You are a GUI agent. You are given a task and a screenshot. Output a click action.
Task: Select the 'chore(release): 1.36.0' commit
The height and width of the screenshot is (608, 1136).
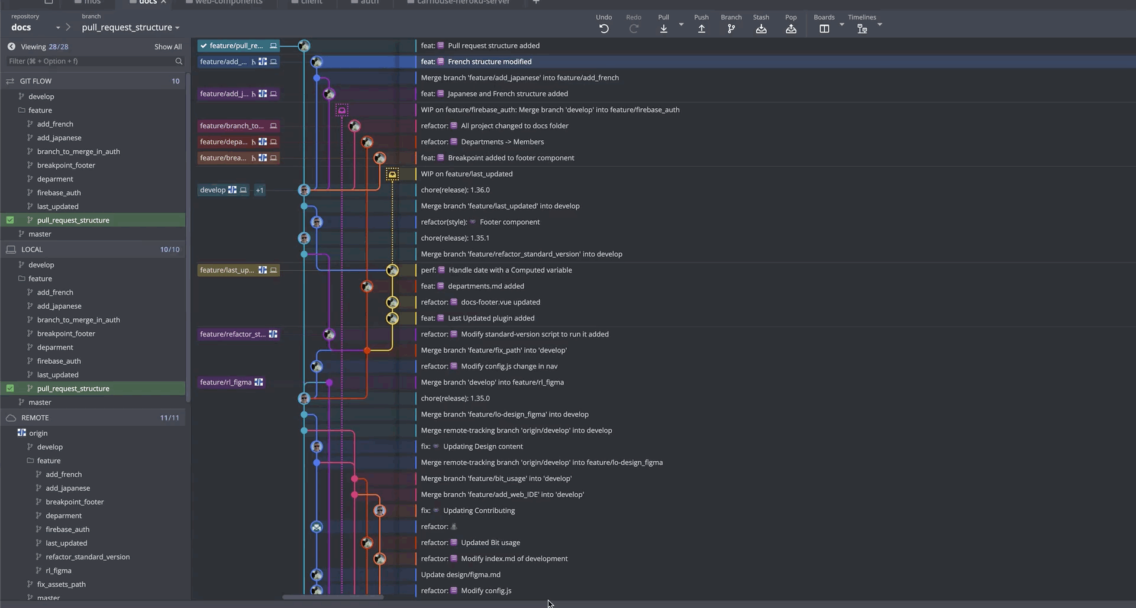(455, 190)
